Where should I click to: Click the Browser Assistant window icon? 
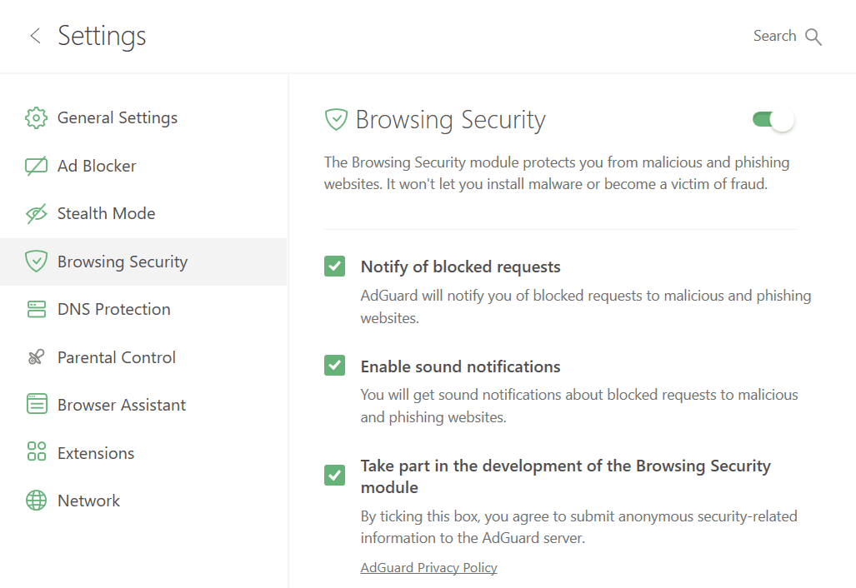(x=37, y=404)
